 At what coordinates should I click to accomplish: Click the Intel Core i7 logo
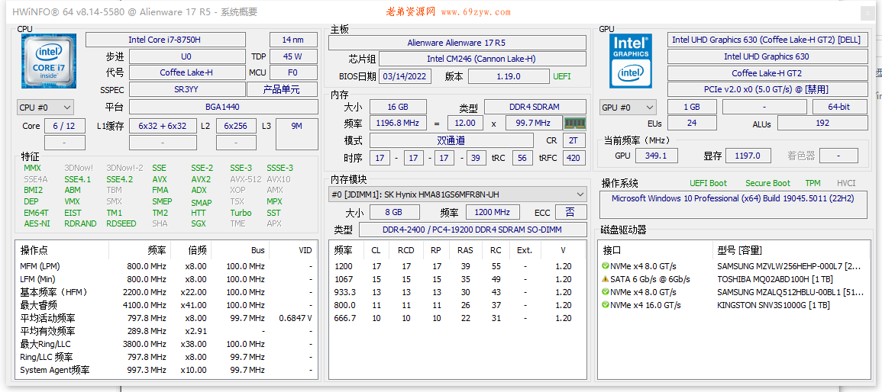tap(49, 61)
